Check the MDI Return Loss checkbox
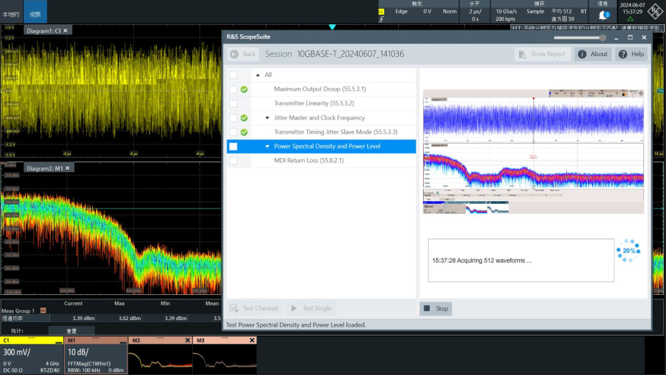666x375 pixels. tap(233, 160)
